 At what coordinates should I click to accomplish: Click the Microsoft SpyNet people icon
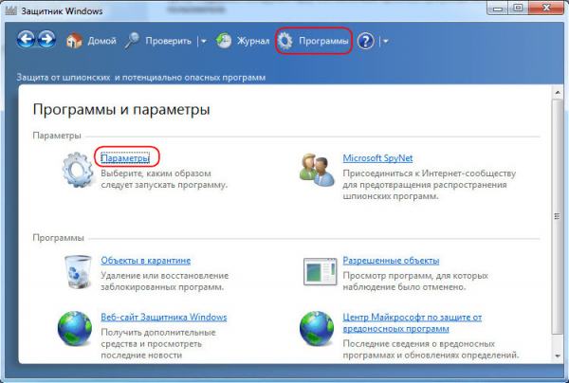point(317,170)
